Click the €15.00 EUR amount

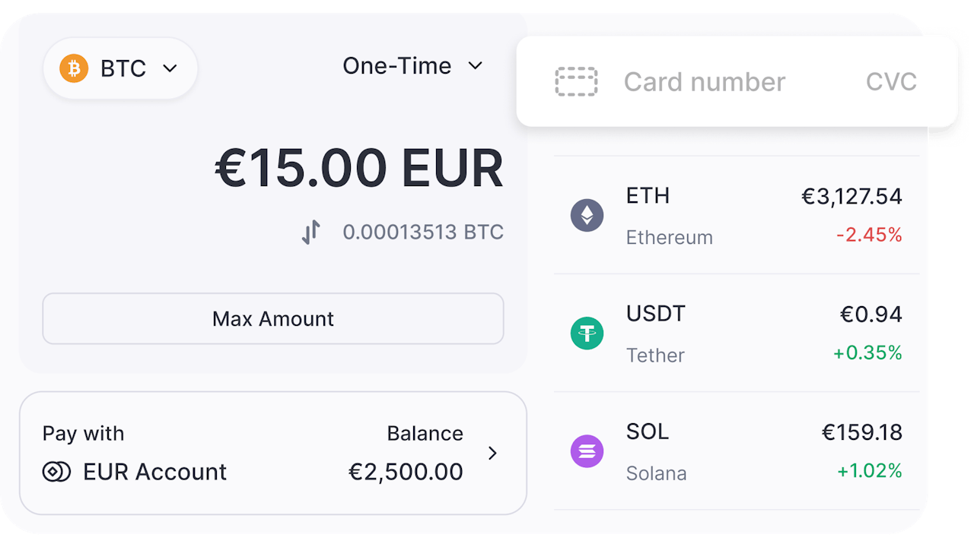[358, 167]
